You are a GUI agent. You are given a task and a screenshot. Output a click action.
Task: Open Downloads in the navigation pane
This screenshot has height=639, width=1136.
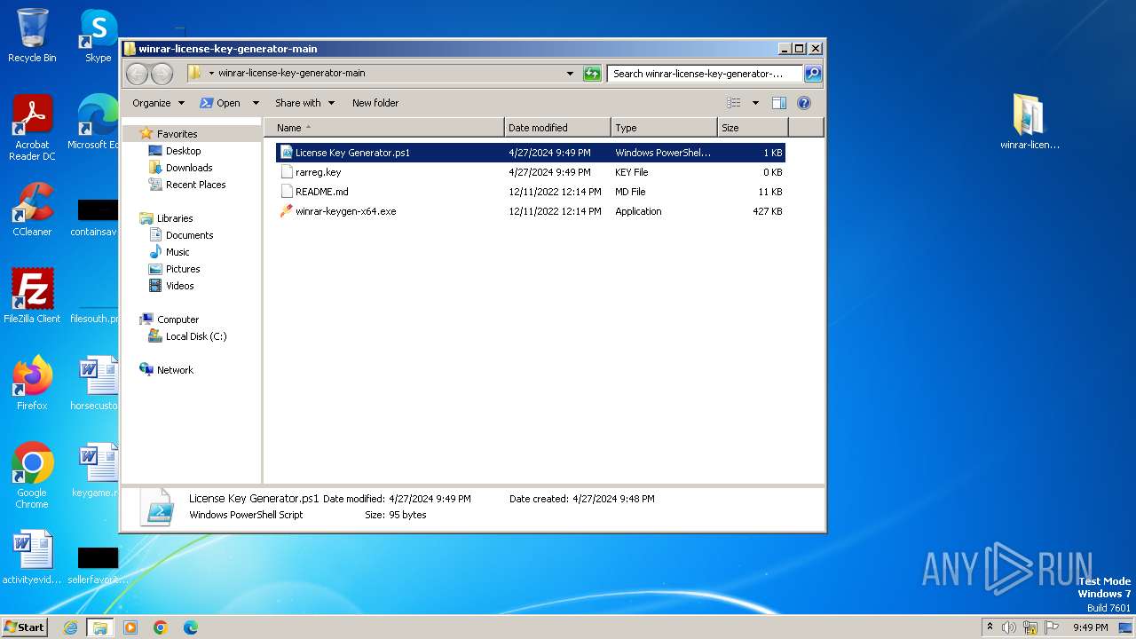(188, 168)
